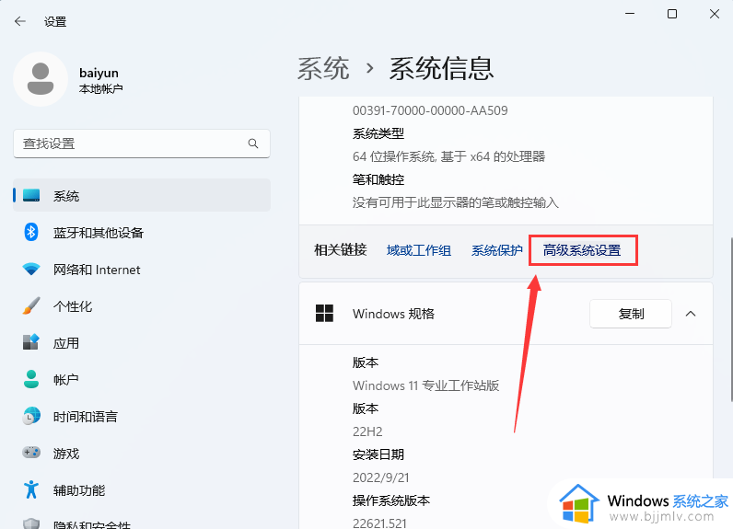Image resolution: width=733 pixels, height=529 pixels.
Task: Click the Accessibility figure icon
Action: click(x=31, y=489)
